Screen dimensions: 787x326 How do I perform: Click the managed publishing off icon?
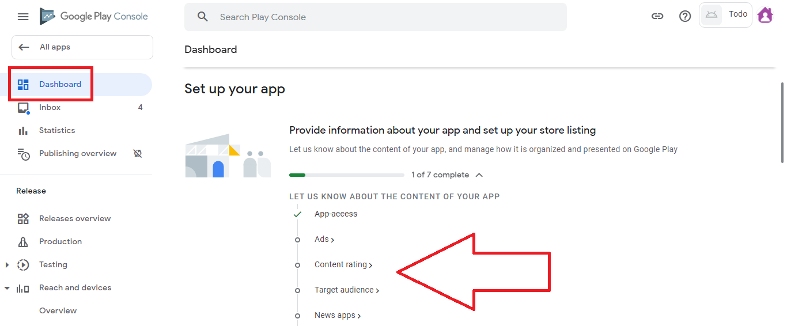(137, 154)
